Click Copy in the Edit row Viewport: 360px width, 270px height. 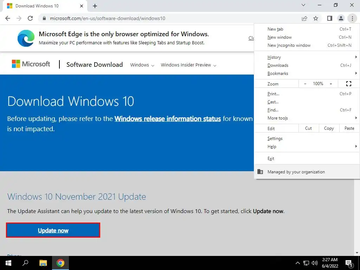pos(329,128)
